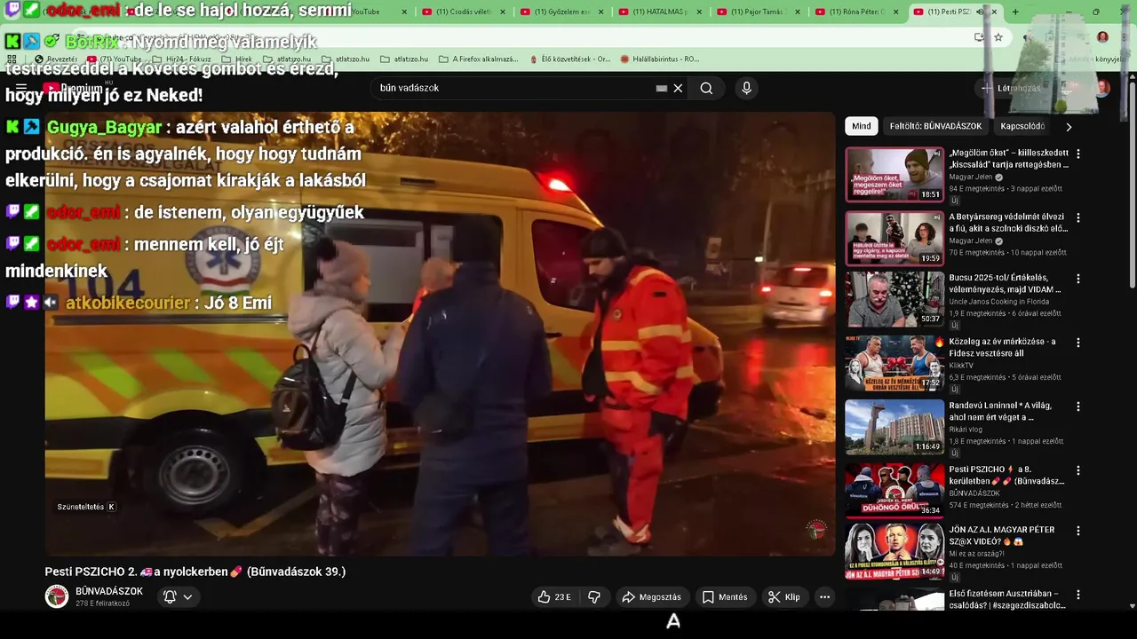
Task: Open 'JÖN AZ A.I. MAGYAR PÉTER' thumbnail
Action: pos(894,551)
